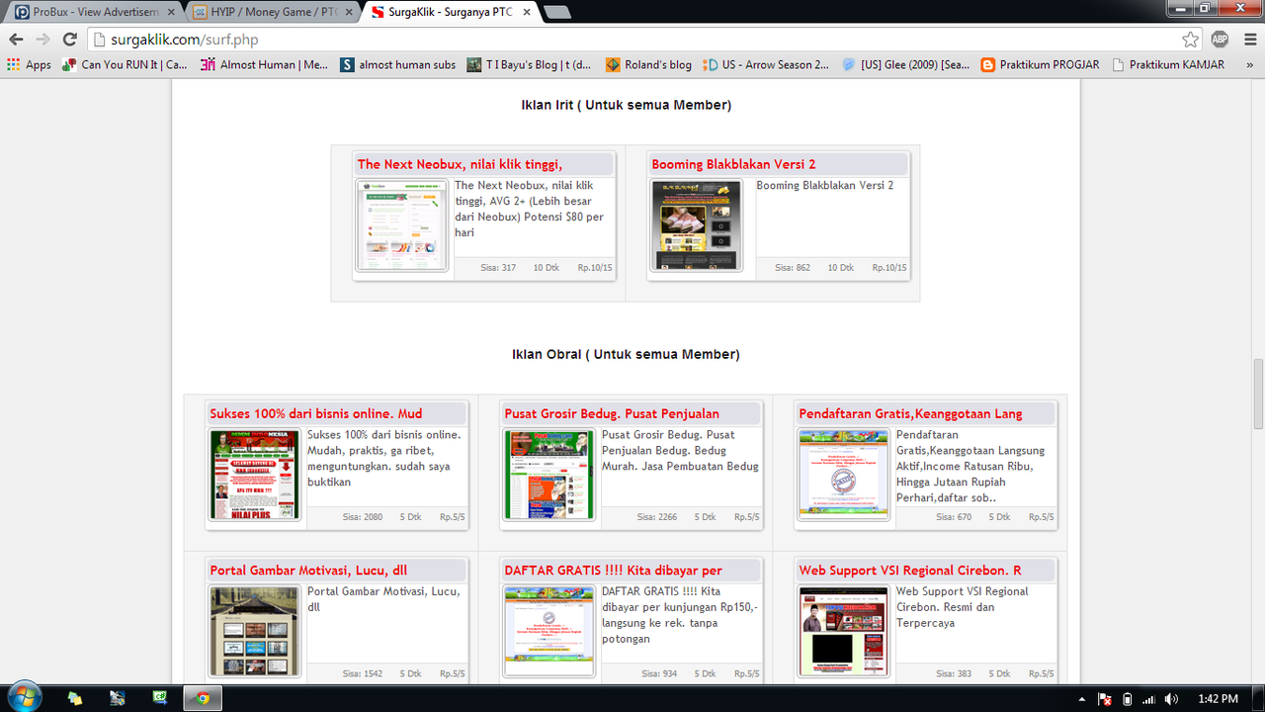Open ad title 'Portal Gambar Motivasi, Lucu, dll'
The height and width of the screenshot is (712, 1265).
point(308,571)
